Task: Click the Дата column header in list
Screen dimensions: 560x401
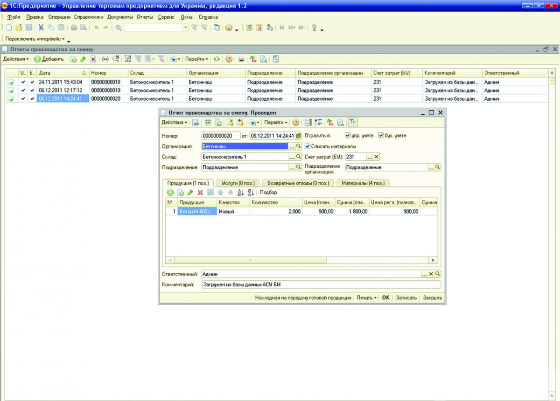Action: coord(63,73)
